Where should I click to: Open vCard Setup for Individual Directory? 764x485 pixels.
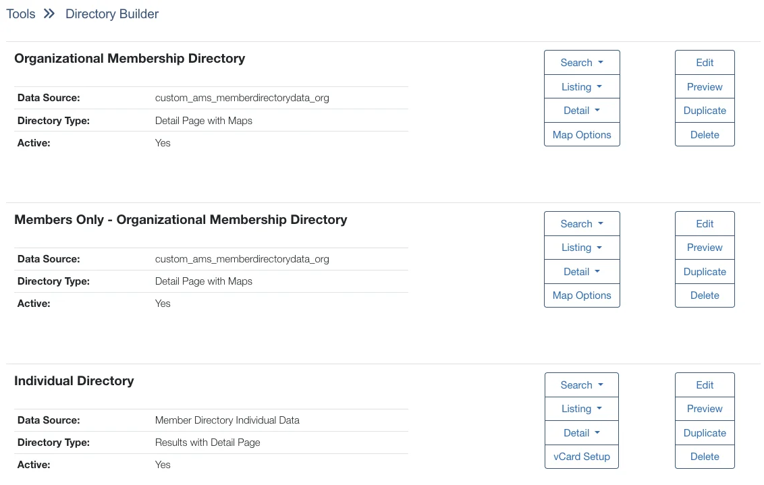[x=581, y=457]
